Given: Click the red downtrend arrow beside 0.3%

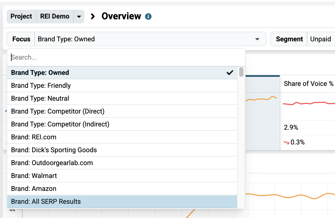Looking at the screenshot, I should [287, 143].
